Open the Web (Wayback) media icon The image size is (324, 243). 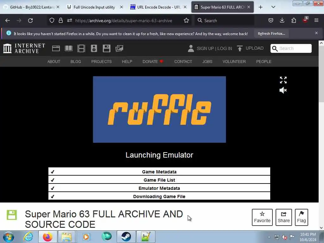click(x=56, y=48)
